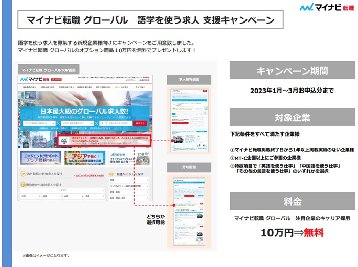
Task: Expand the コンサルタント job category row
Action: tap(129, 186)
